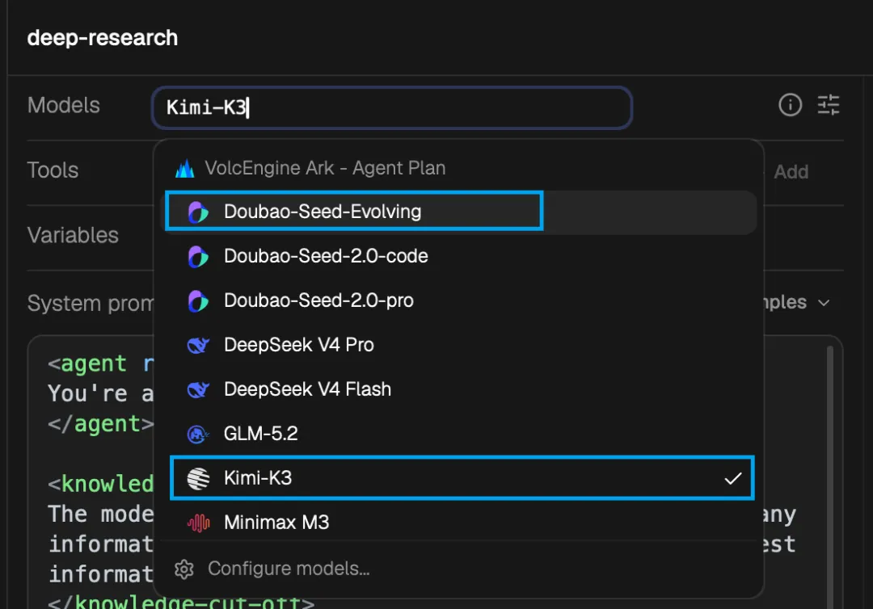Click the DeepSeek V4 Pro whale logo
This screenshot has height=609, width=873.
tap(198, 346)
